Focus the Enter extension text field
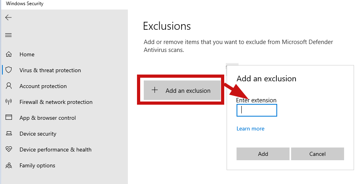The image size is (362, 184). coord(257,110)
